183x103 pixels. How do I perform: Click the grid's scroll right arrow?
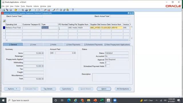[x=130, y=40]
